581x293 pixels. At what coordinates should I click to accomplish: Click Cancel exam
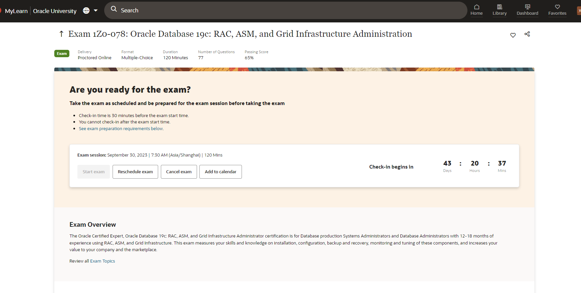coord(179,172)
